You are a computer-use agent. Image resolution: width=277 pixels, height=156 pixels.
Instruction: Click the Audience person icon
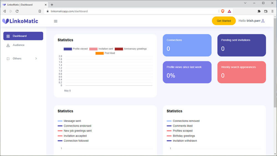(8, 45)
